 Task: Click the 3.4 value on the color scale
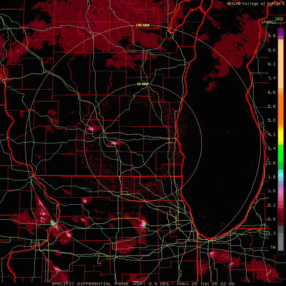coord(272,149)
